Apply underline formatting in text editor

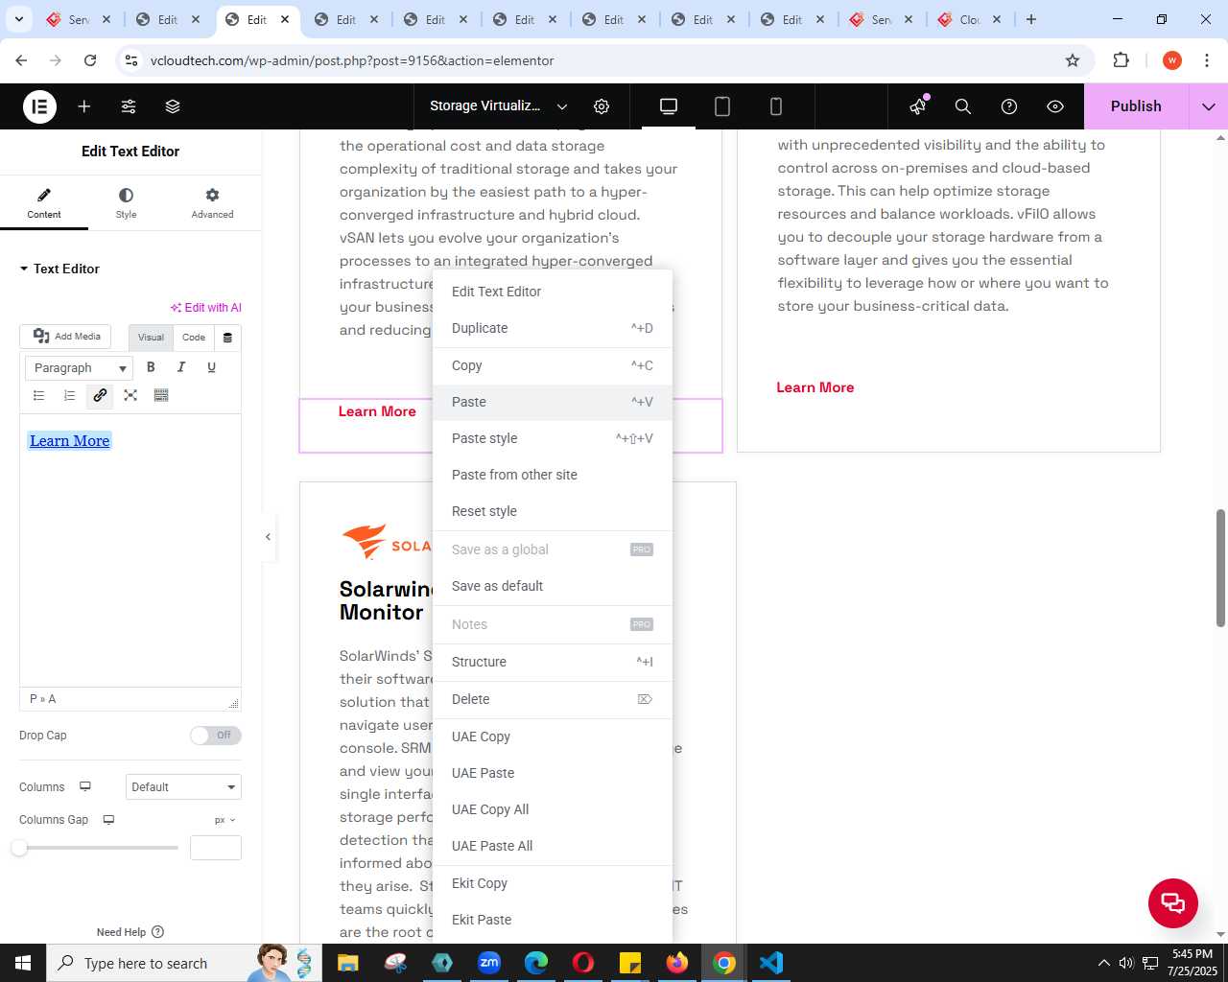tap(212, 367)
